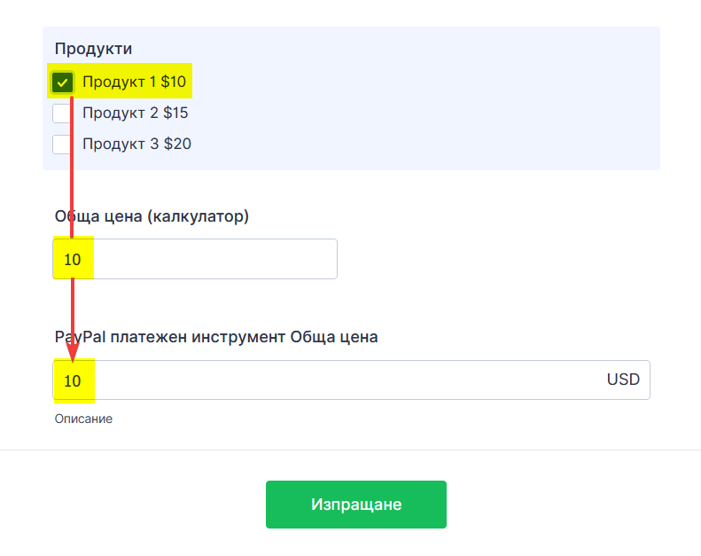Click the "Обща цена (калкулатор)" field label
701x556 pixels.
pyautogui.click(x=152, y=216)
